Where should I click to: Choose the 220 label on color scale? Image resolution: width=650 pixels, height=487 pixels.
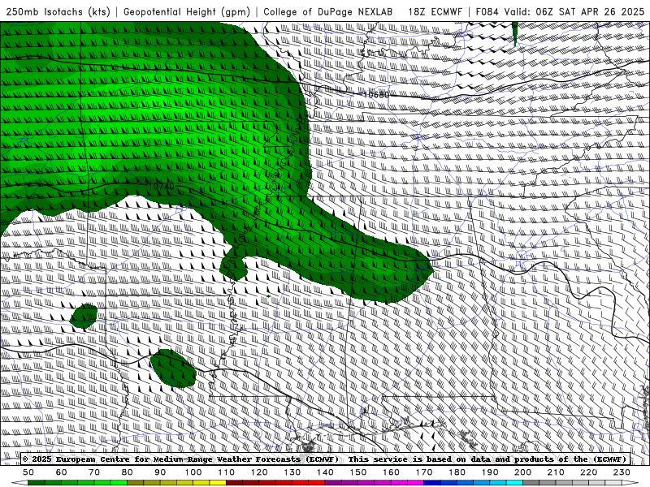click(588, 472)
